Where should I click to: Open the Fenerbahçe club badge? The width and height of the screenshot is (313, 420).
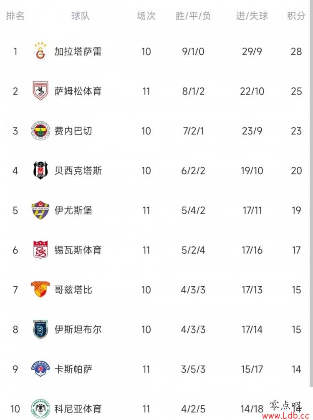pos(40,131)
